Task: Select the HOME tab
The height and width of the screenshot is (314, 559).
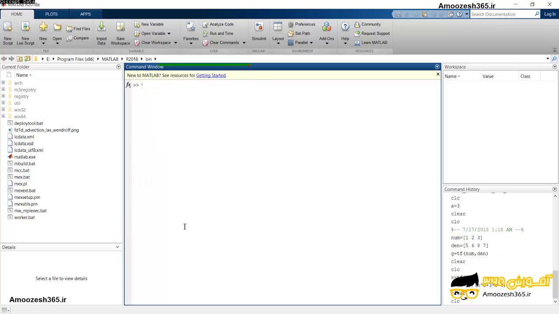Action: click(17, 14)
